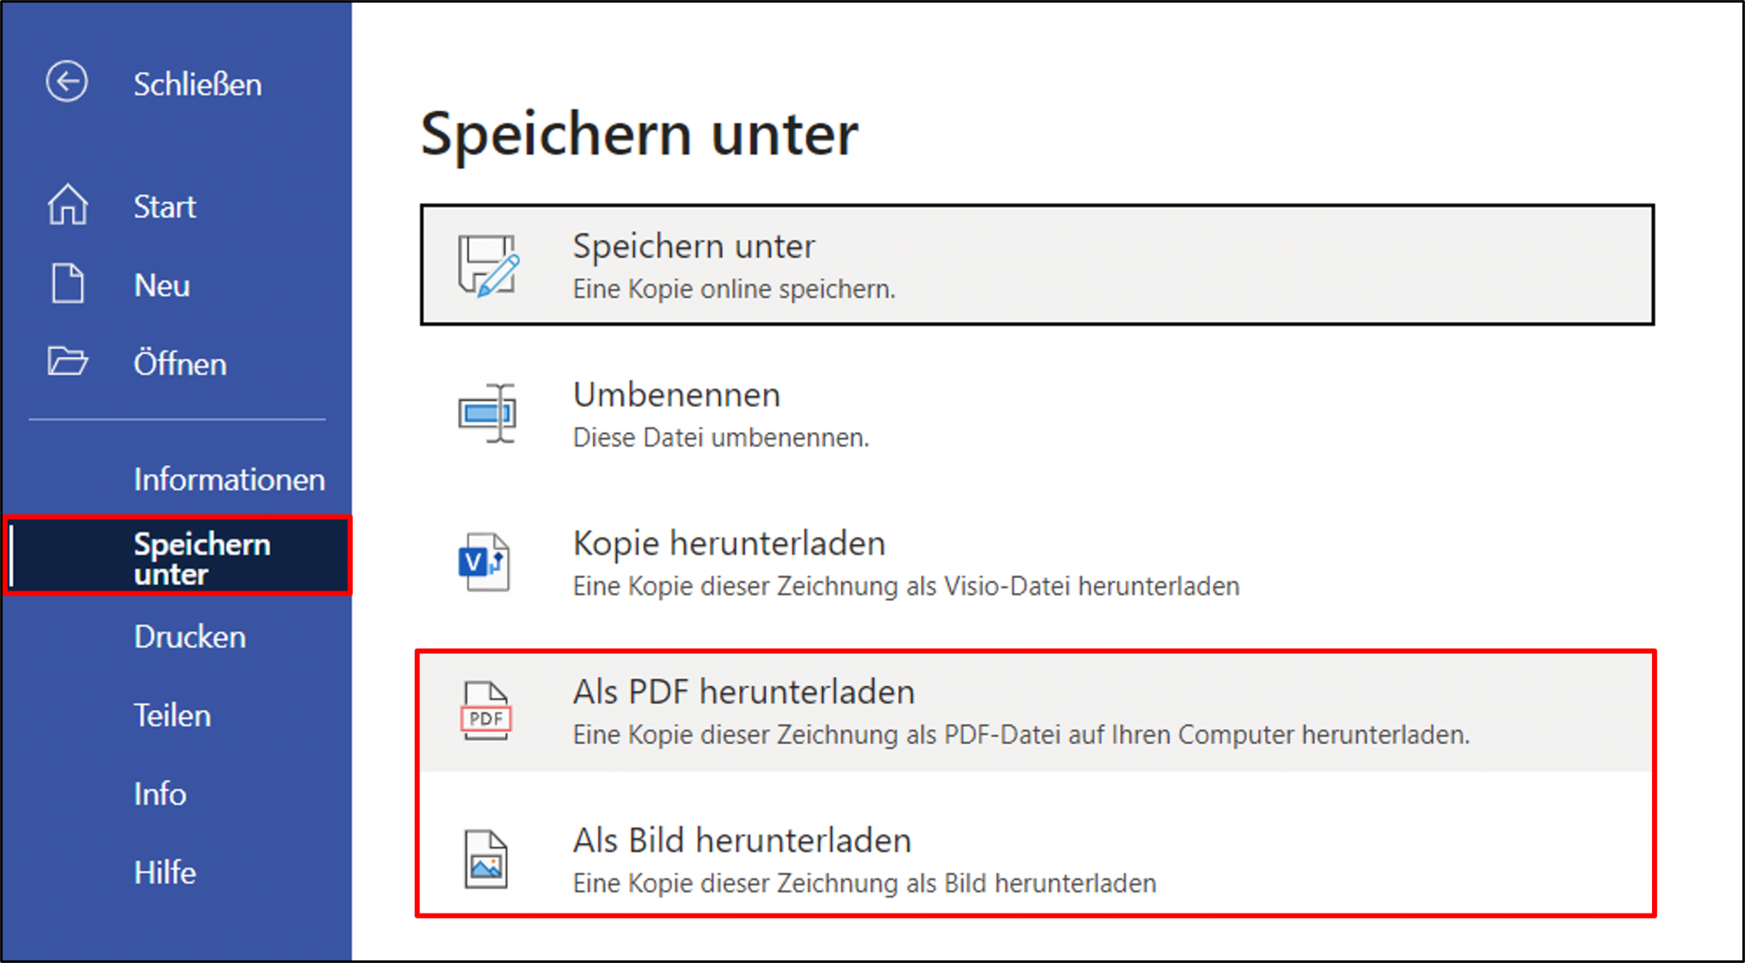The height and width of the screenshot is (963, 1745).
Task: Open the Informationen sidebar entry
Action: pyautogui.click(x=228, y=479)
